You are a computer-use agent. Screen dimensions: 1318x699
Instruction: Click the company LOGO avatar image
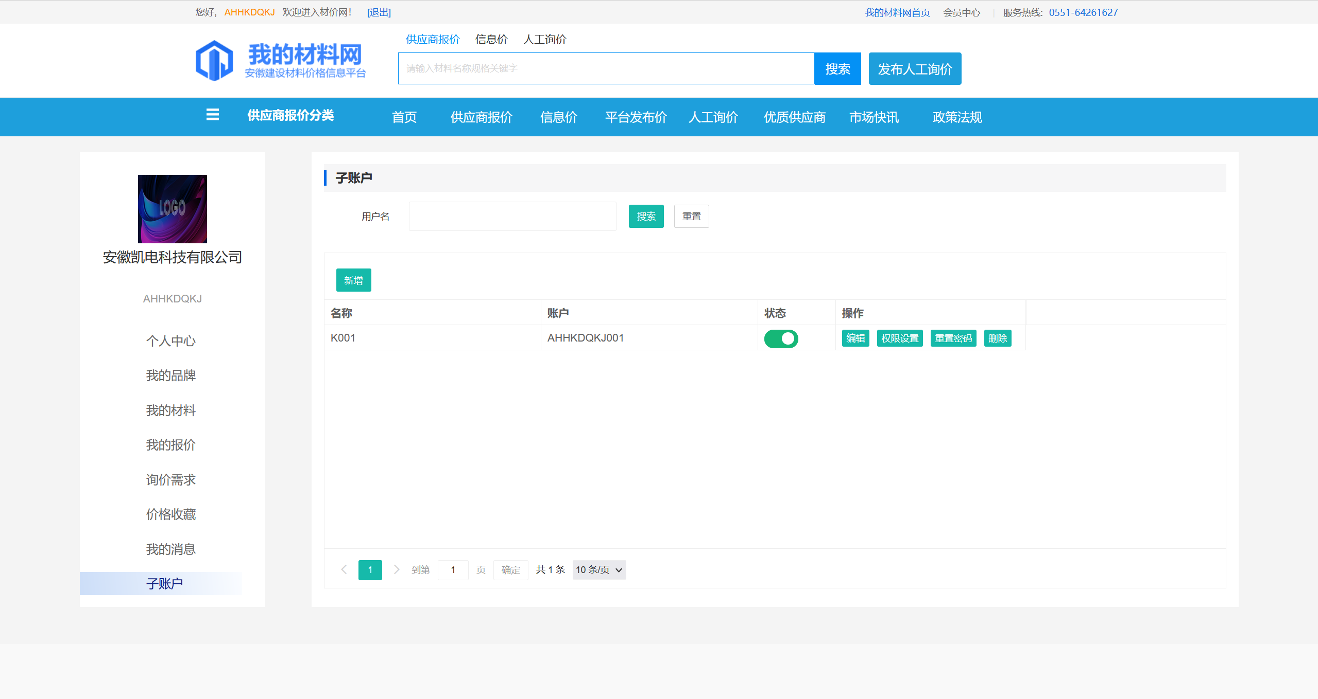(x=172, y=209)
